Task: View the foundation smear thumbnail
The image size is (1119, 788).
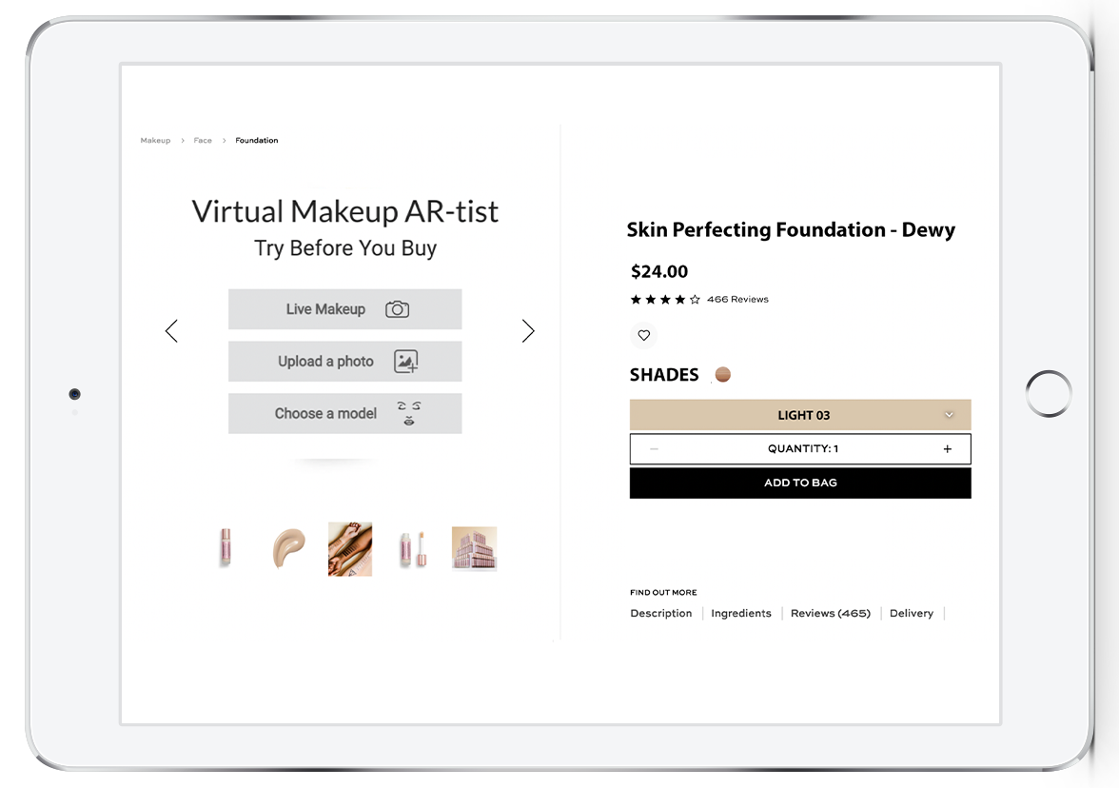Action: [289, 548]
